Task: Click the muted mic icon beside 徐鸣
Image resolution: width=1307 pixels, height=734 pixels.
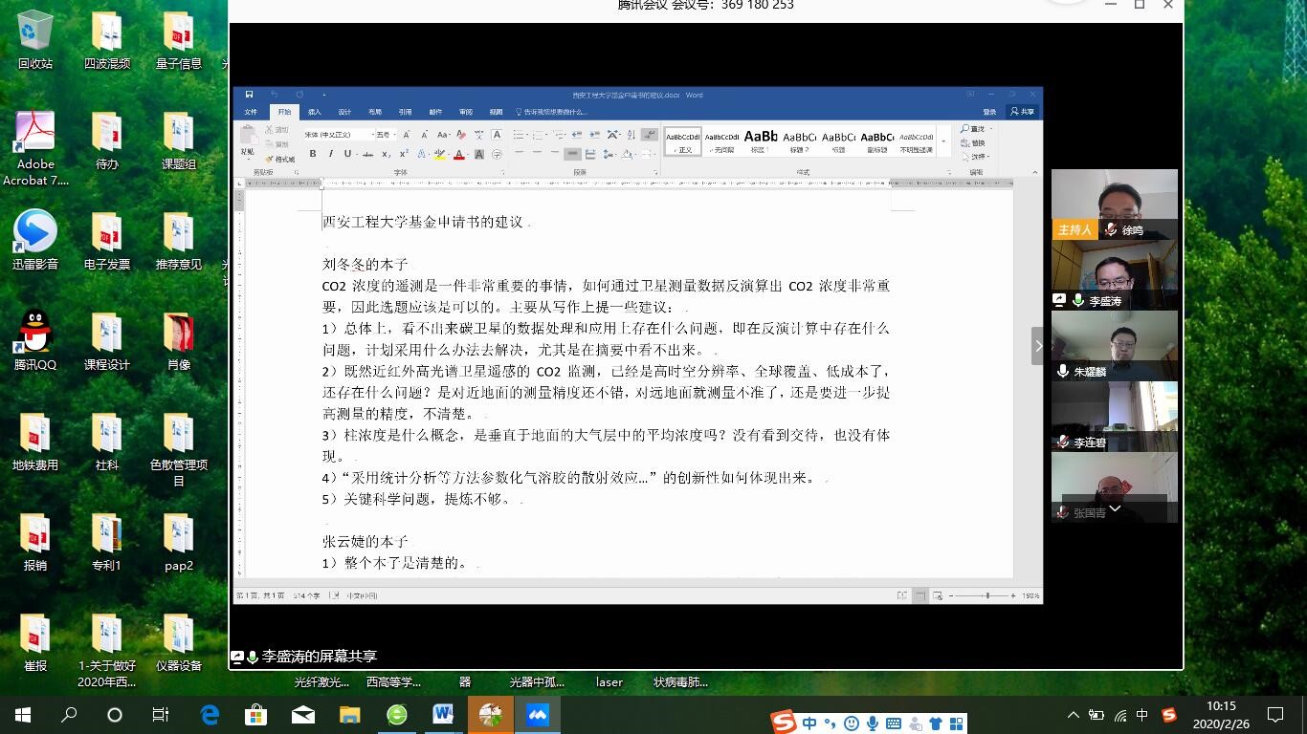Action: pos(1111,230)
